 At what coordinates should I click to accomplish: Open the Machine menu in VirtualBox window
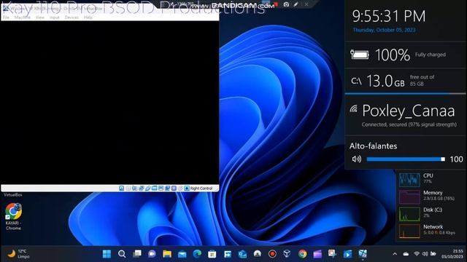click(x=23, y=17)
